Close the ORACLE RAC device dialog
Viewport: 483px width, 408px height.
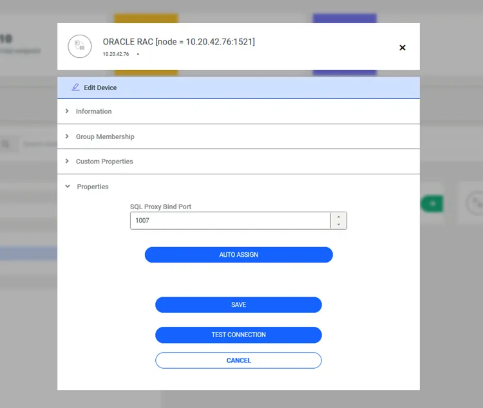coord(402,48)
